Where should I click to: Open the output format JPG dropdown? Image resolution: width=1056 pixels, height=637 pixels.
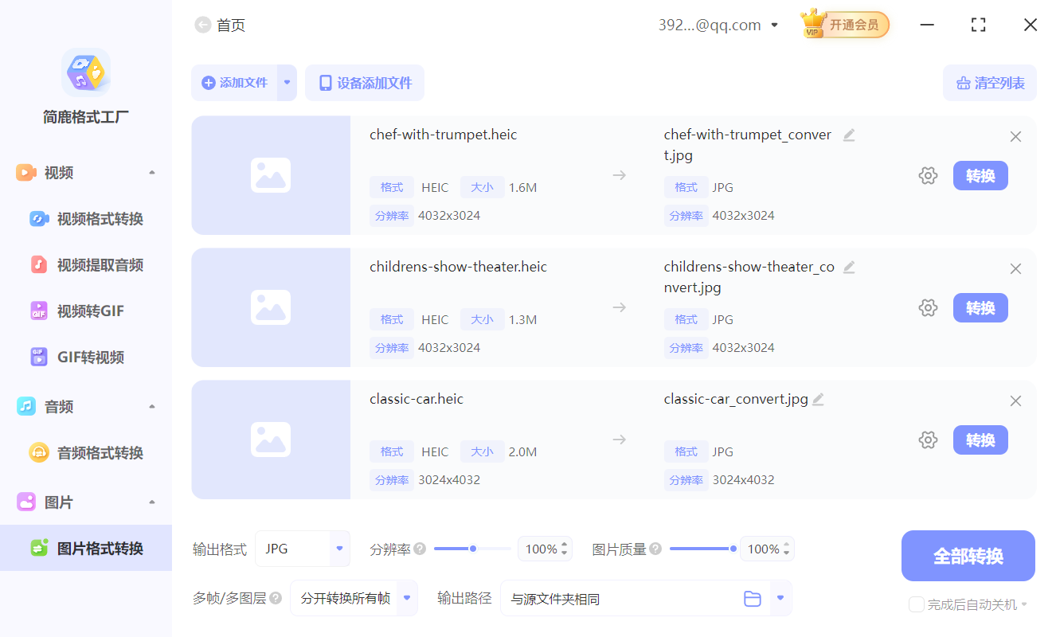303,549
